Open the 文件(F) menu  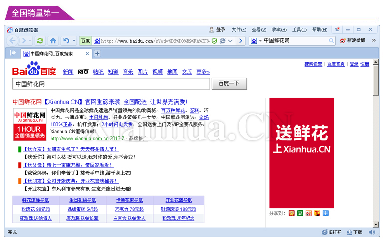pyautogui.click(x=239, y=30)
